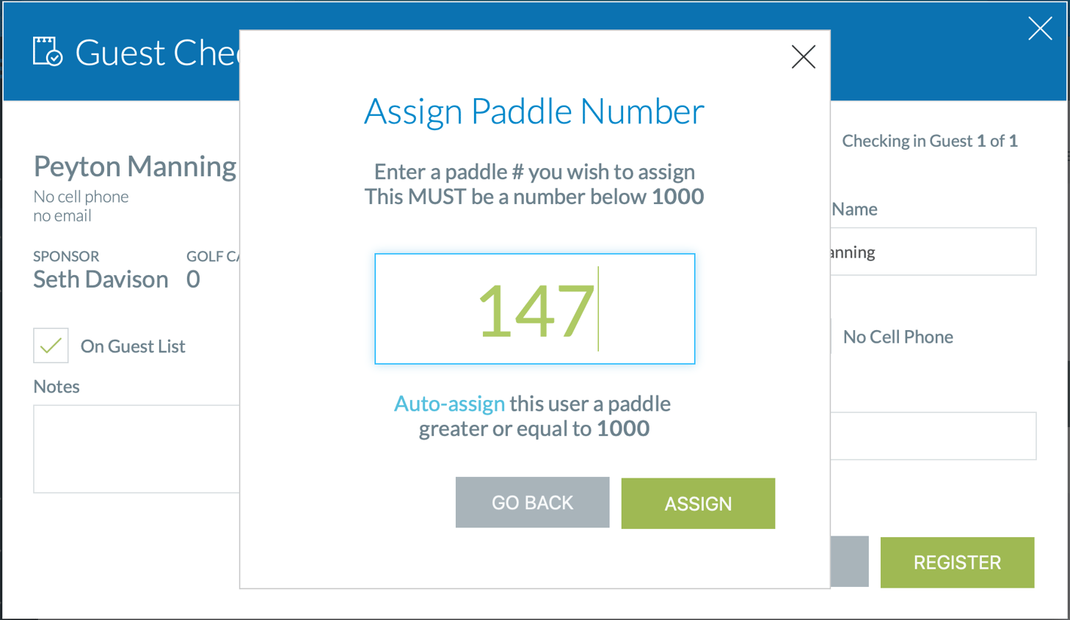This screenshot has height=620, width=1070.
Task: Click the Last Name field showing anning
Action: coord(932,252)
